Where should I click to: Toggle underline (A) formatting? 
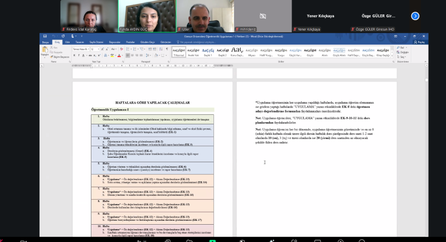coord(84,56)
